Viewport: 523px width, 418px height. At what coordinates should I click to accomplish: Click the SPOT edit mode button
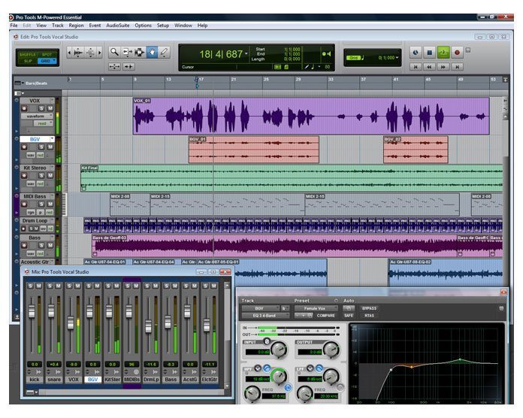(47, 54)
